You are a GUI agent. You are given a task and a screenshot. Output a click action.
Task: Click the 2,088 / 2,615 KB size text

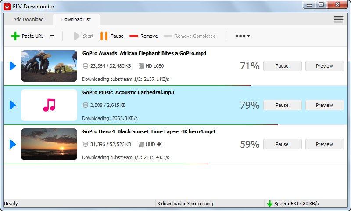tap(108, 105)
